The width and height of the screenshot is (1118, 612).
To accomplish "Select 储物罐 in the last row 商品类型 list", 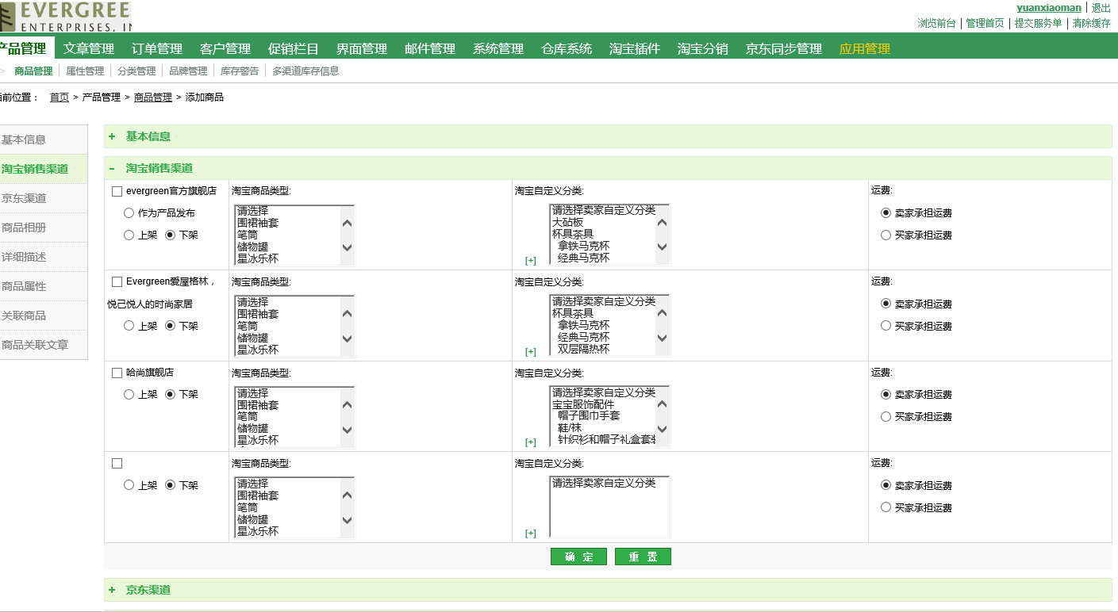I will click(287, 519).
